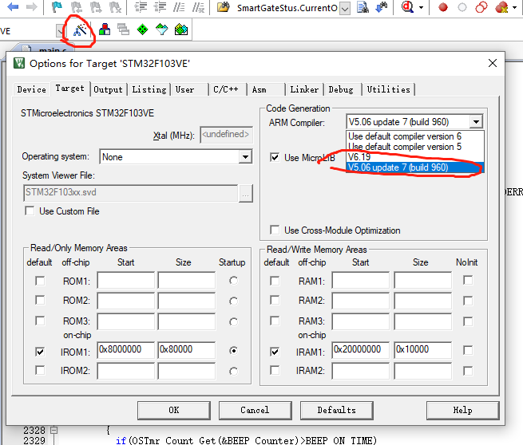The image size is (523, 445).
Task: Select the IROM1 Startup radio button
Action: 233,350
